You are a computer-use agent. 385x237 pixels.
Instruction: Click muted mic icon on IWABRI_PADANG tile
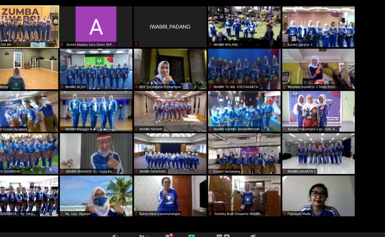[136, 44]
